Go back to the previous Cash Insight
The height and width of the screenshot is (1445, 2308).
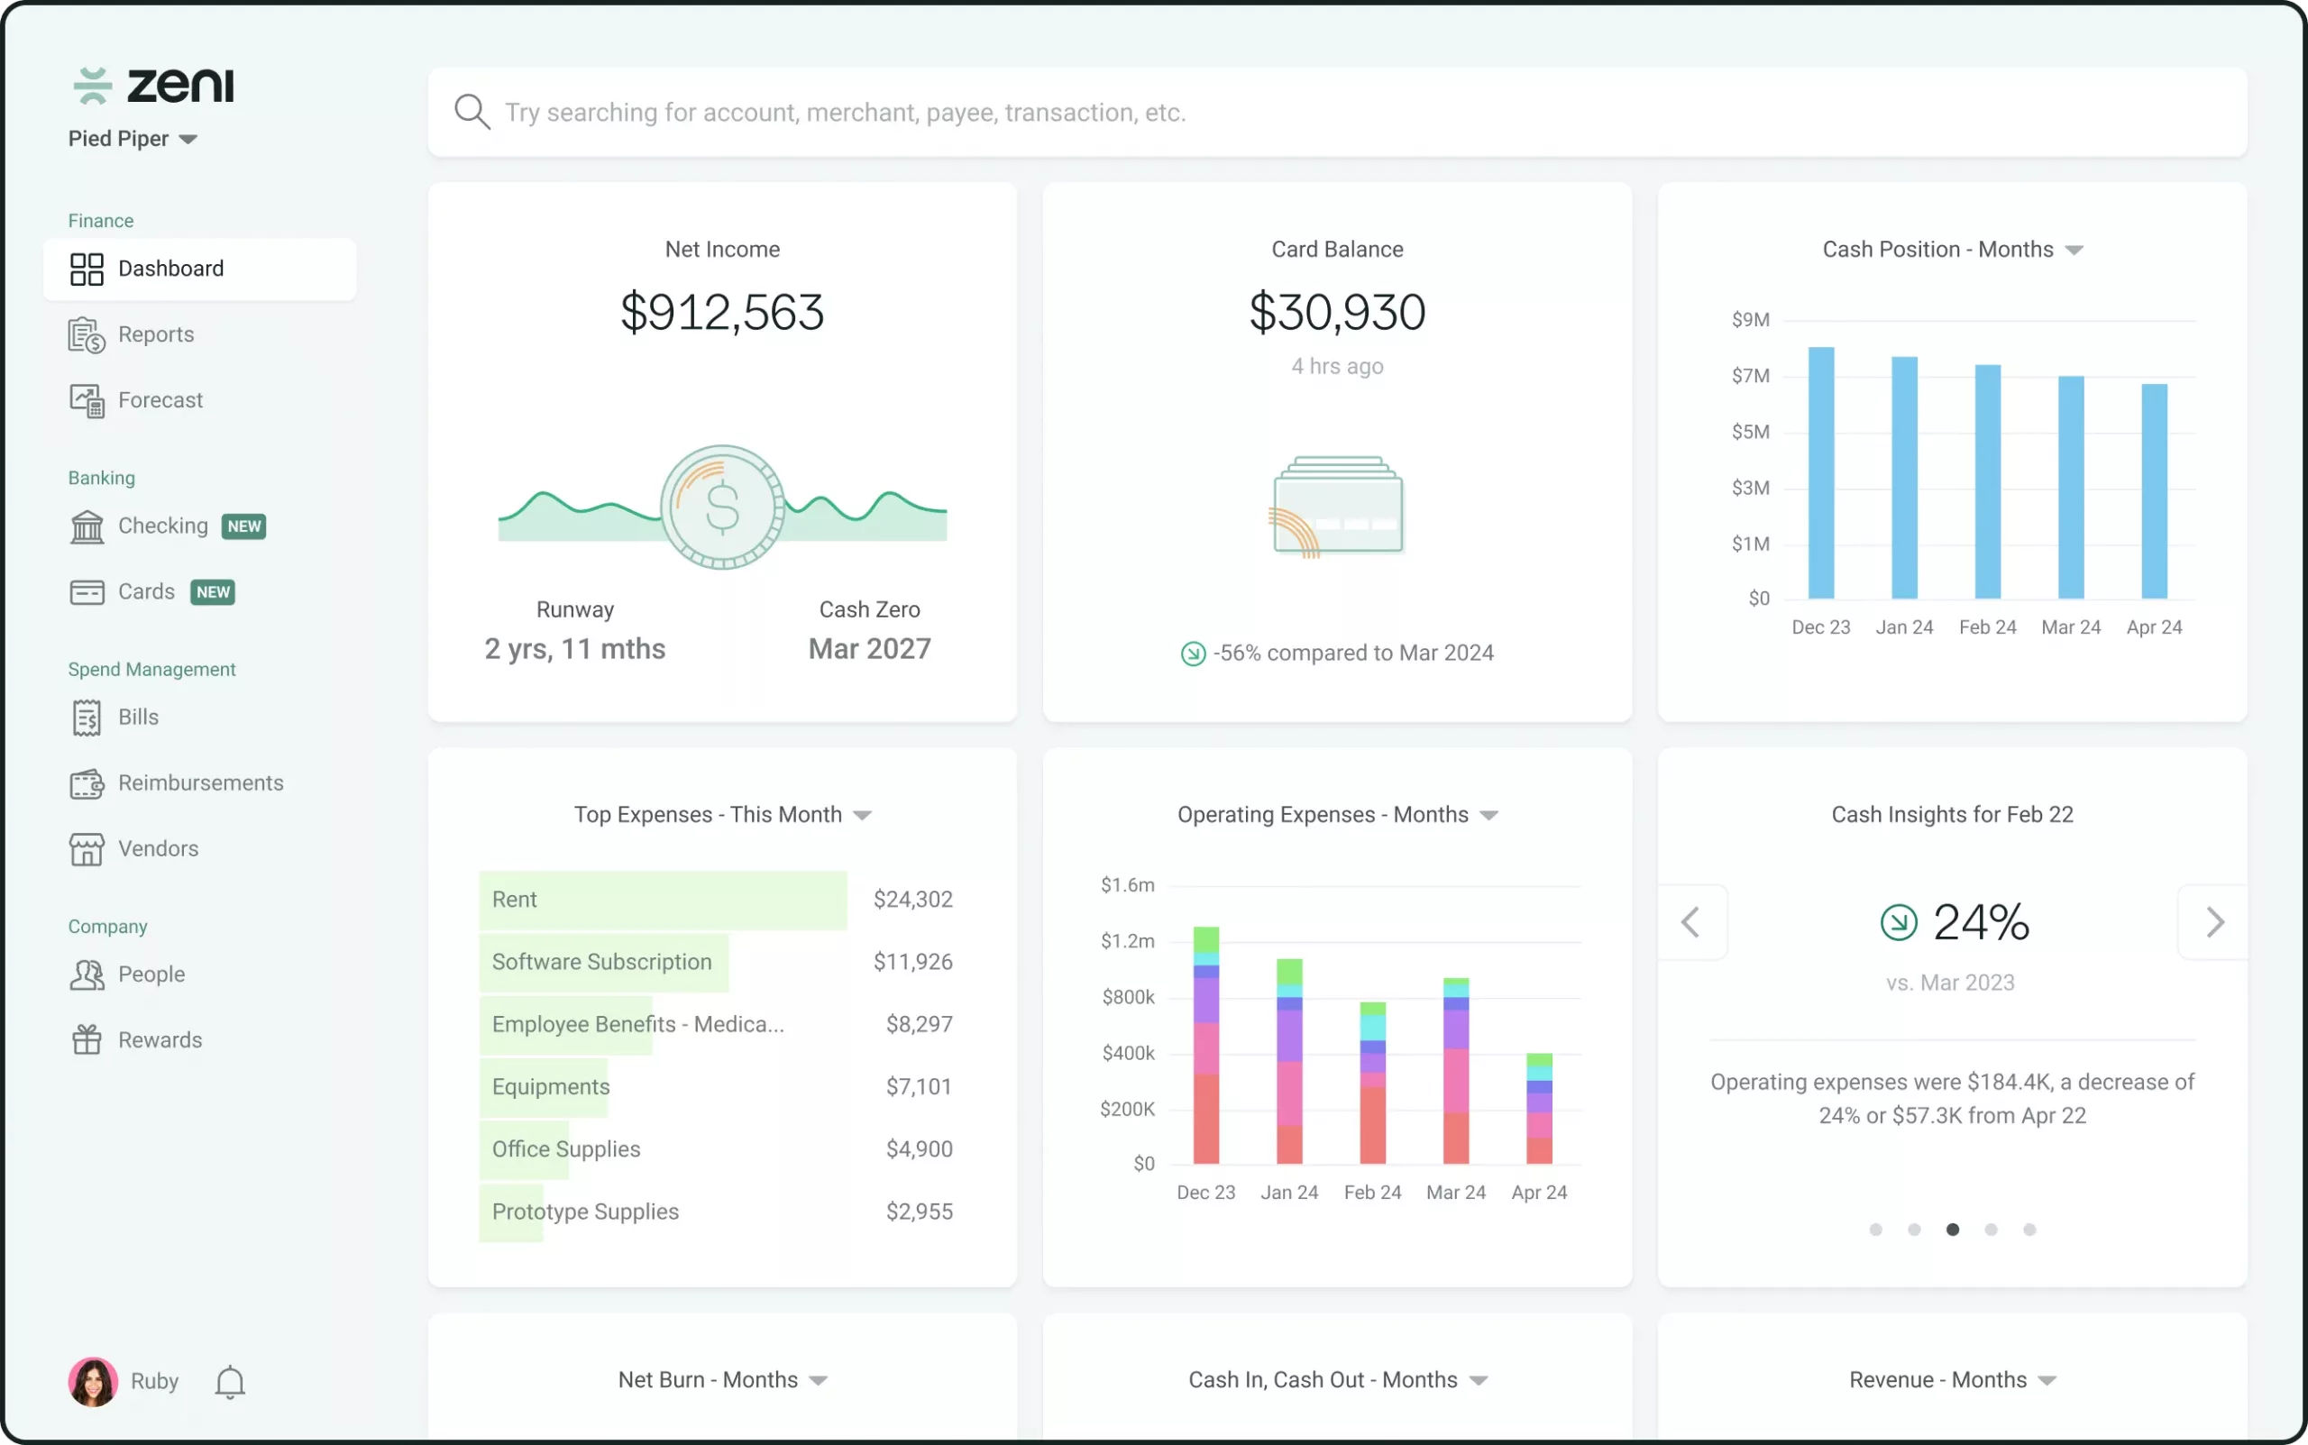coord(1691,921)
